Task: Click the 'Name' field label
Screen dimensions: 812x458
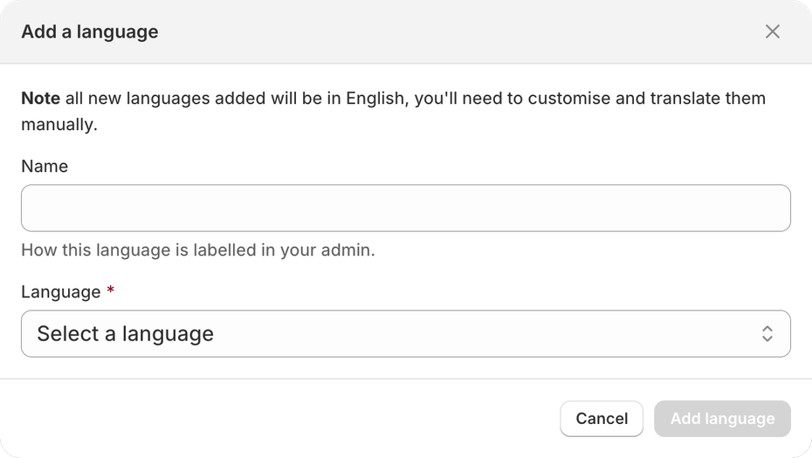Action: 45,166
